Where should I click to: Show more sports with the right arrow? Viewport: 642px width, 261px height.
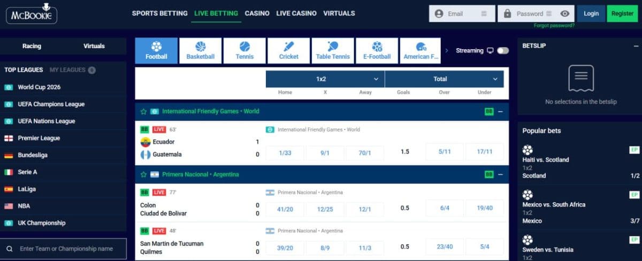pyautogui.click(x=447, y=51)
